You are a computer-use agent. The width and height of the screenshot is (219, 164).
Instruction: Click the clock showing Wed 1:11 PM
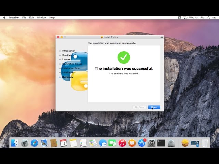[x=197, y=18]
